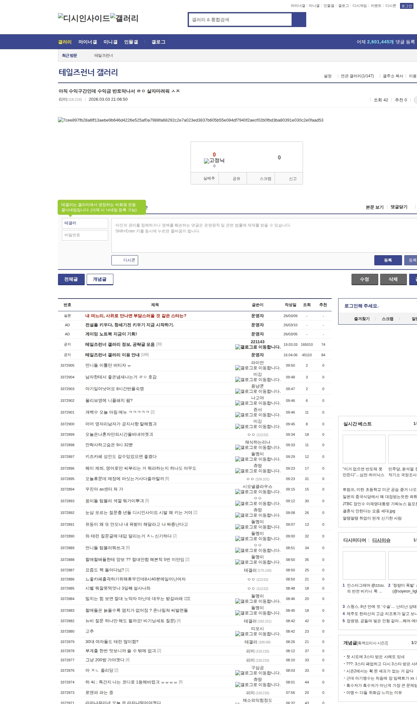Open the 설정 settings menu

327,76
